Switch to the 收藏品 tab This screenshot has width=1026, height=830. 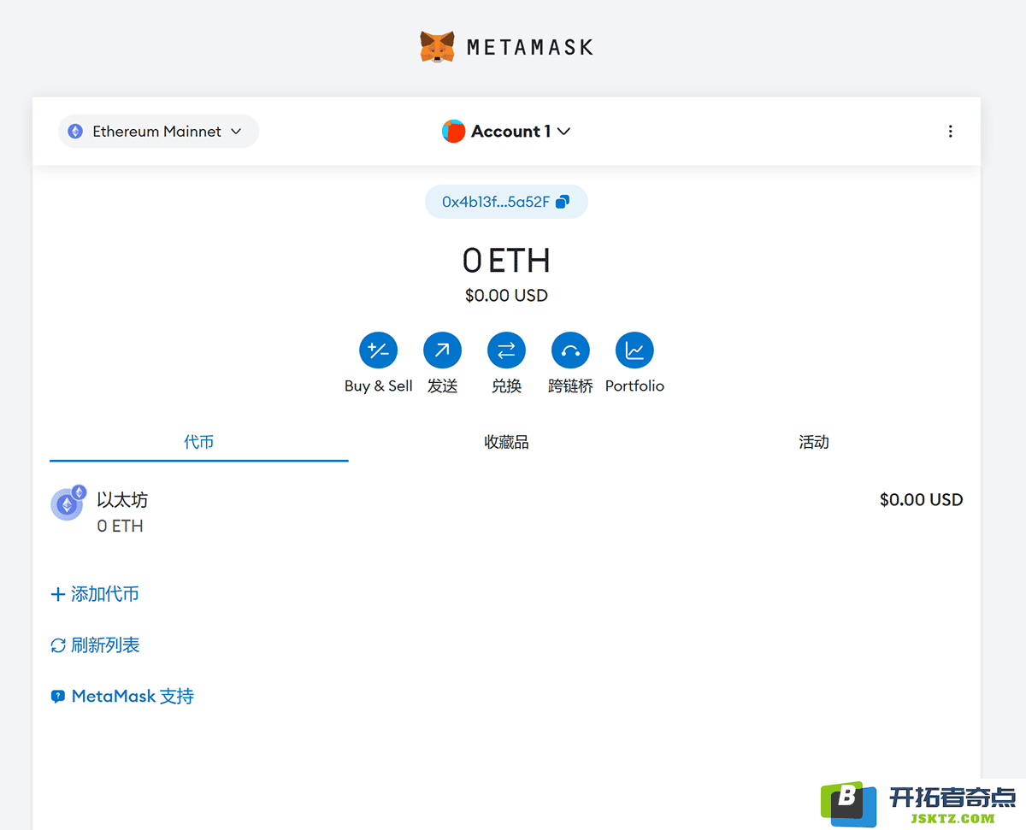[506, 443]
